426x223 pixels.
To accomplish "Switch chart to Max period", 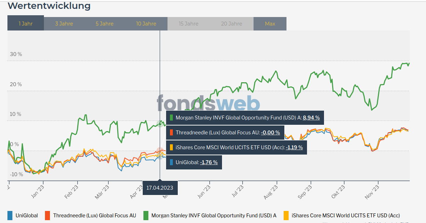I will point(270,24).
